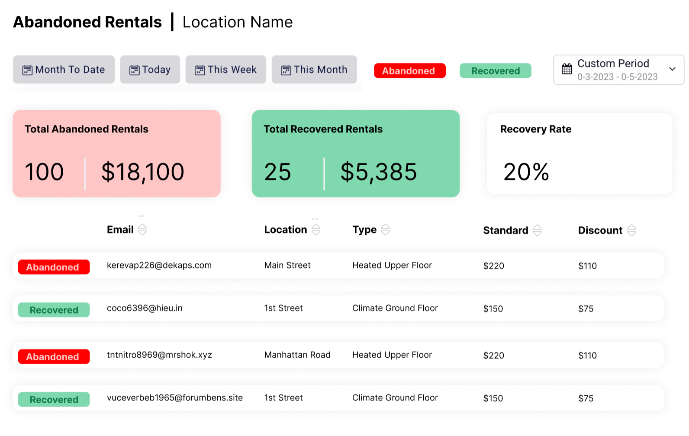This screenshot has height=436, width=689.
Task: Sort table by Type column arrows
Action: click(x=386, y=230)
